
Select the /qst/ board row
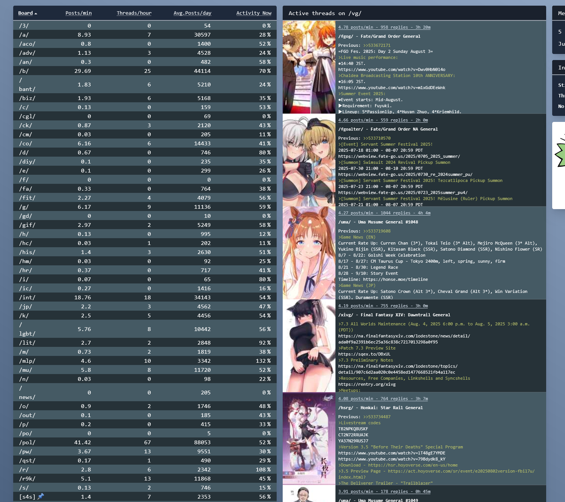145,460
